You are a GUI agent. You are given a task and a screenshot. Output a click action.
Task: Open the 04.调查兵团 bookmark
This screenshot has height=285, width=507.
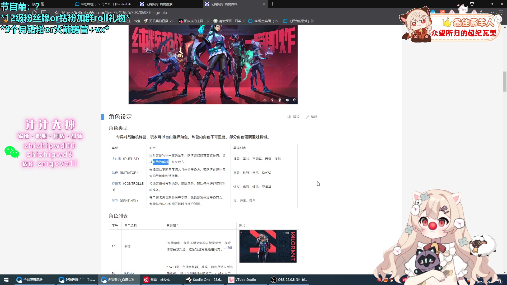pos(263,21)
